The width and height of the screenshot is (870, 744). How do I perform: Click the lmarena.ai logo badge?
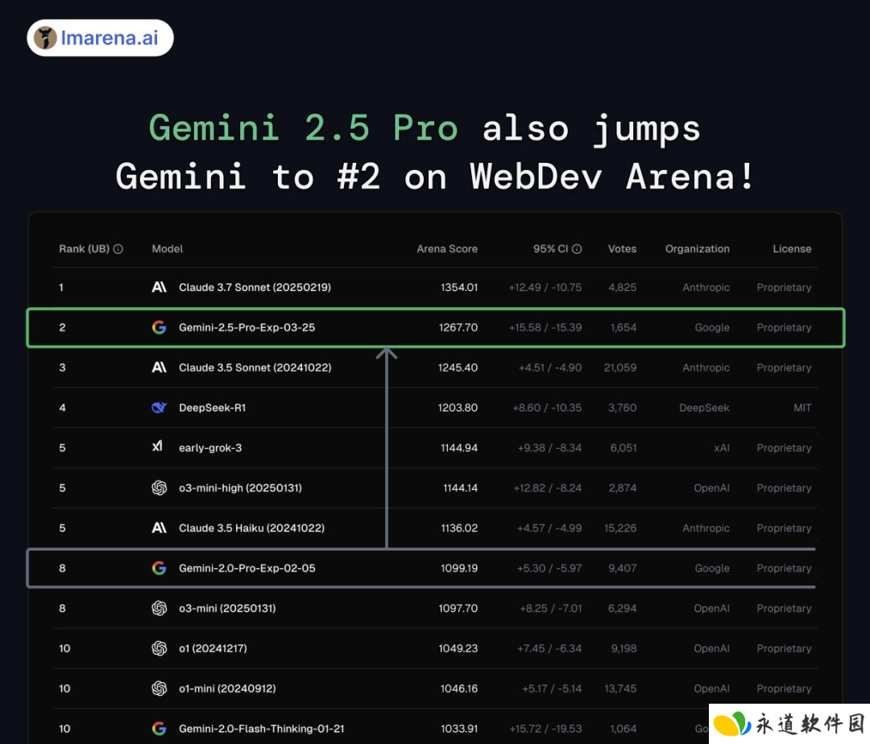tap(100, 38)
